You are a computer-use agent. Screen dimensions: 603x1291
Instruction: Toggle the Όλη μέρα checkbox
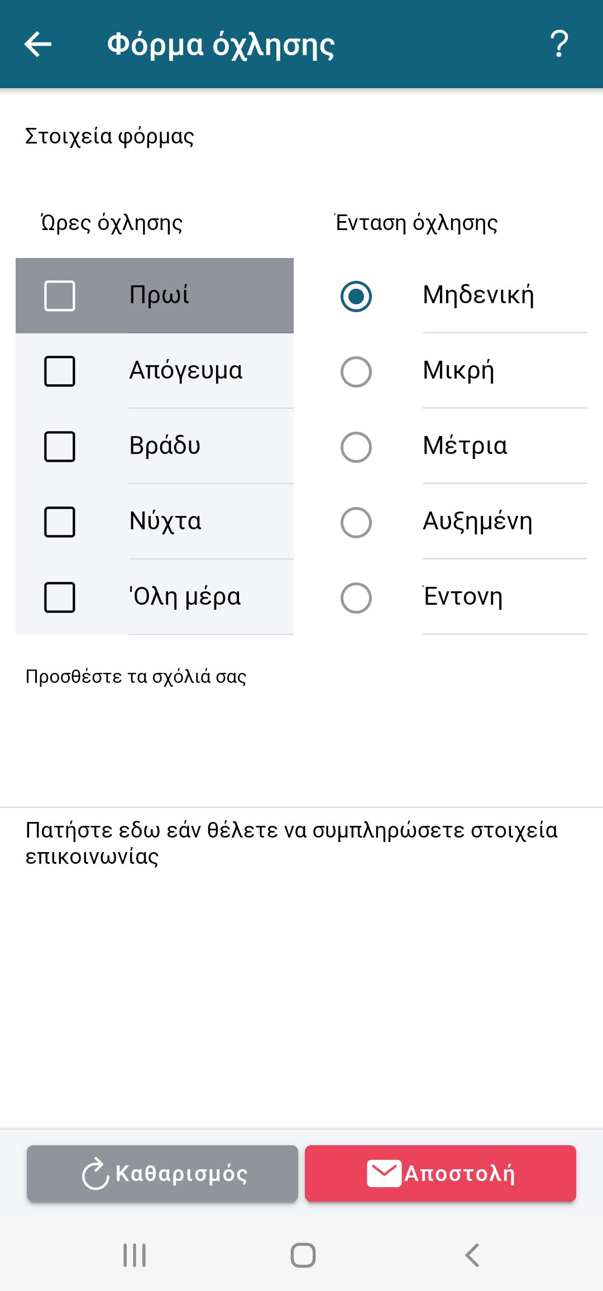(x=60, y=597)
